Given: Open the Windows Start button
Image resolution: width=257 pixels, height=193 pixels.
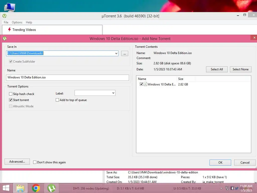Looking at the screenshot, I should 6,188.
